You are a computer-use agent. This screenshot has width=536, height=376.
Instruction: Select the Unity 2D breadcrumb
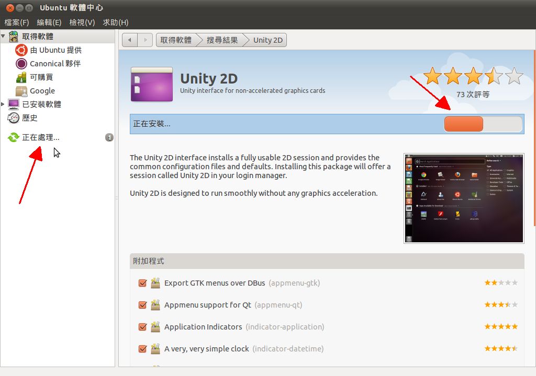tap(268, 40)
